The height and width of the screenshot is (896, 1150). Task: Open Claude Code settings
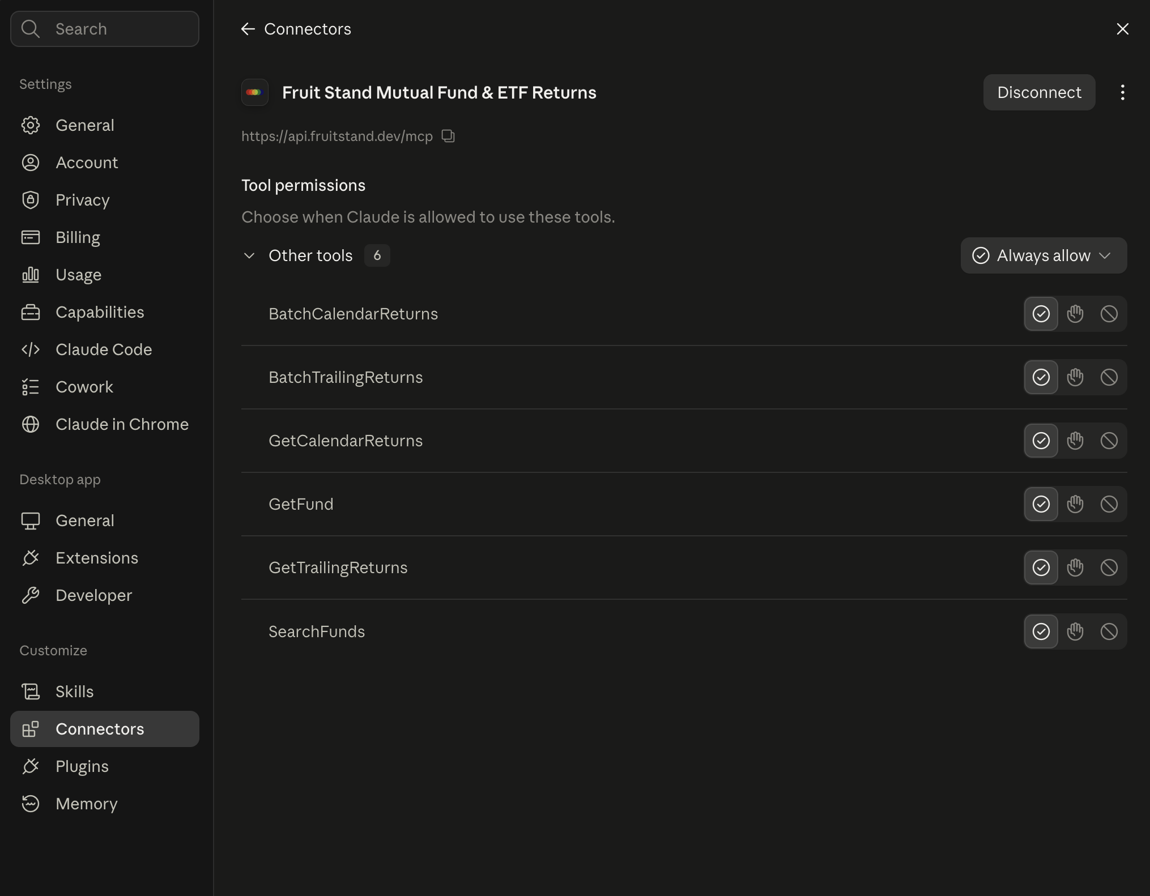pyautogui.click(x=105, y=349)
